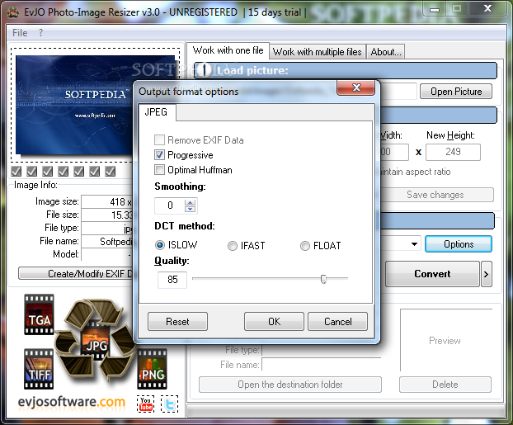Viewport: 513px width, 425px height.
Task: Close the Output format options dialog
Action: [x=356, y=87]
